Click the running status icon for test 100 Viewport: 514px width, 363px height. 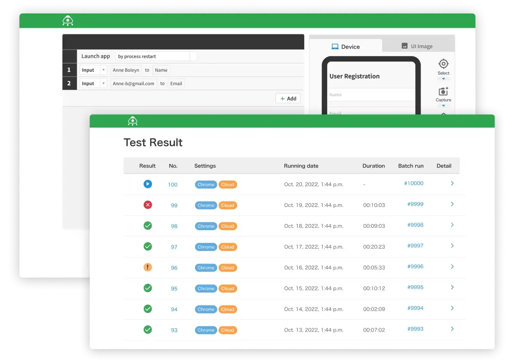(147, 184)
